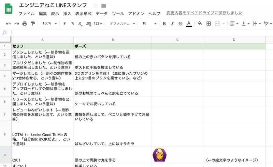Screen dimensions: 273x167
Task: Click the LGTM cell in column A
Action: point(42,135)
